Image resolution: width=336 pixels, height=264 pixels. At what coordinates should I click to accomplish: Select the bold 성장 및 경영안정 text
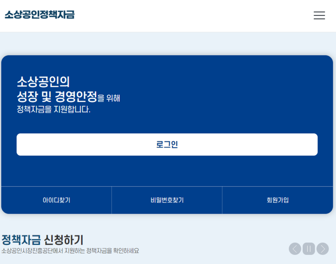[x=57, y=97]
